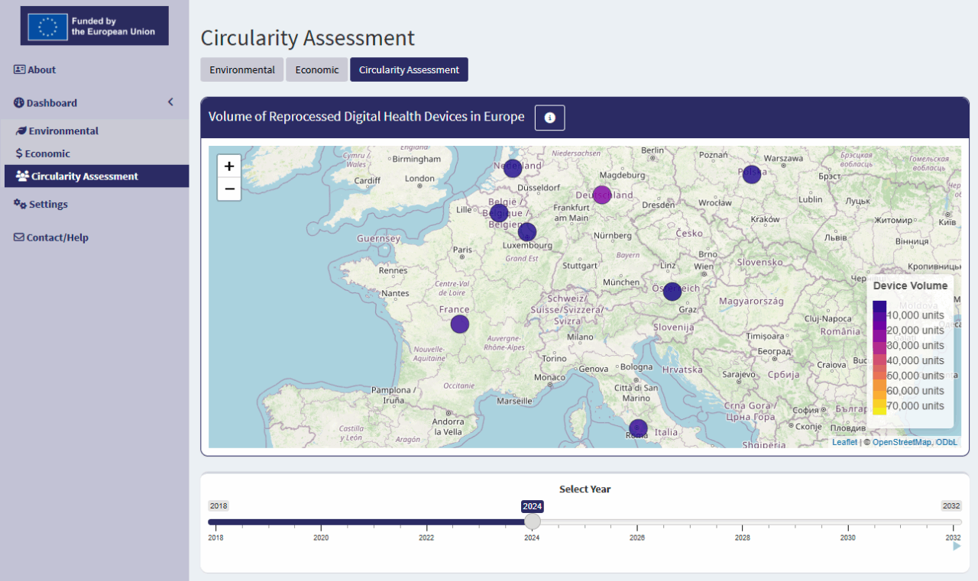Click the year slider handle at 2024
This screenshot has height=581, width=978.
pyautogui.click(x=533, y=521)
